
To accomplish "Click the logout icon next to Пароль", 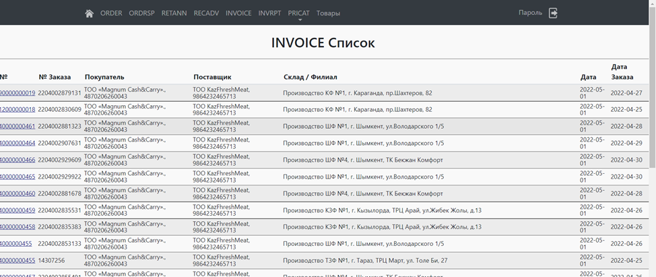I will pyautogui.click(x=553, y=13).
